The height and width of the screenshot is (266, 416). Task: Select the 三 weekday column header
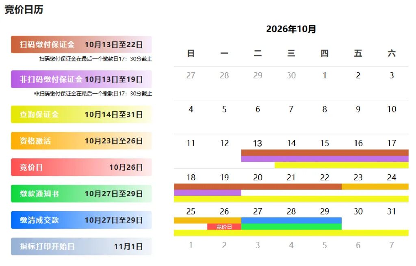pos(291,53)
